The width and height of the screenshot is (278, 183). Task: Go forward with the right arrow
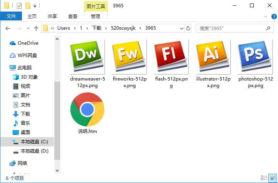coord(19,29)
